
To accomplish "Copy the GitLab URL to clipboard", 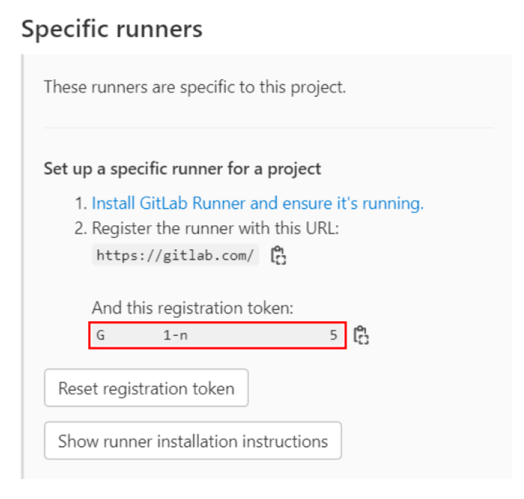I will click(278, 255).
